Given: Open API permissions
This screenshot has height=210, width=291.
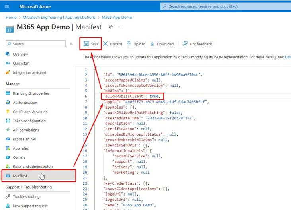Looking at the screenshot, I should pyautogui.click(x=26, y=130).
